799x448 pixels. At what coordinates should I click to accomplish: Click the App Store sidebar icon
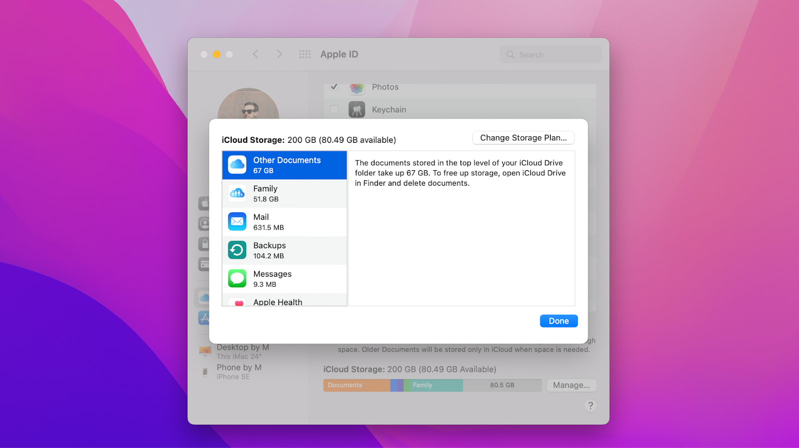pyautogui.click(x=204, y=318)
